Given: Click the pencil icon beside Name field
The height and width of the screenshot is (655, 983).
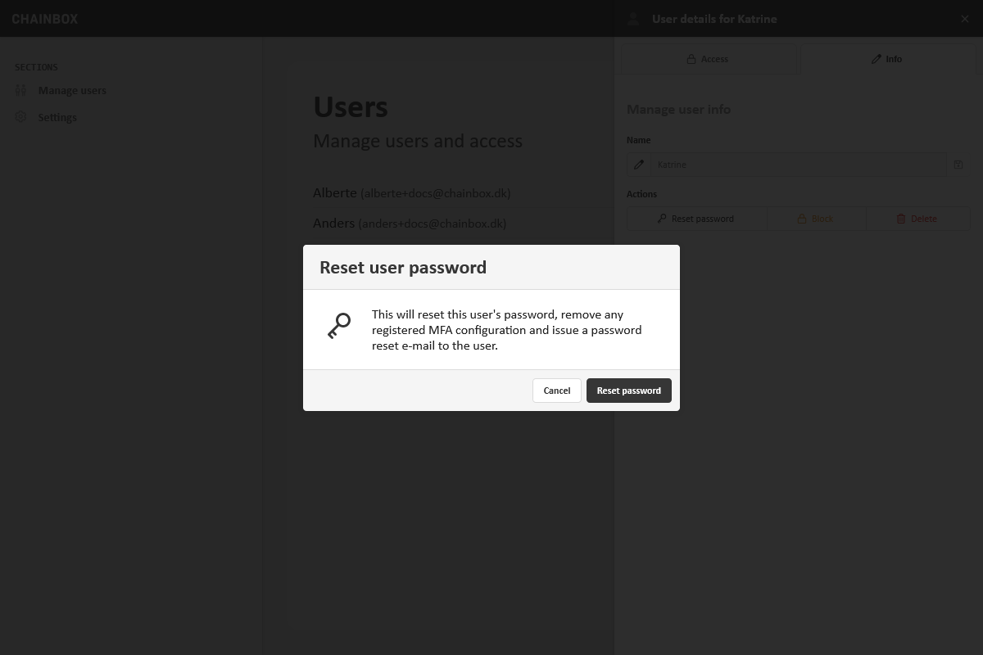Looking at the screenshot, I should pos(639,165).
